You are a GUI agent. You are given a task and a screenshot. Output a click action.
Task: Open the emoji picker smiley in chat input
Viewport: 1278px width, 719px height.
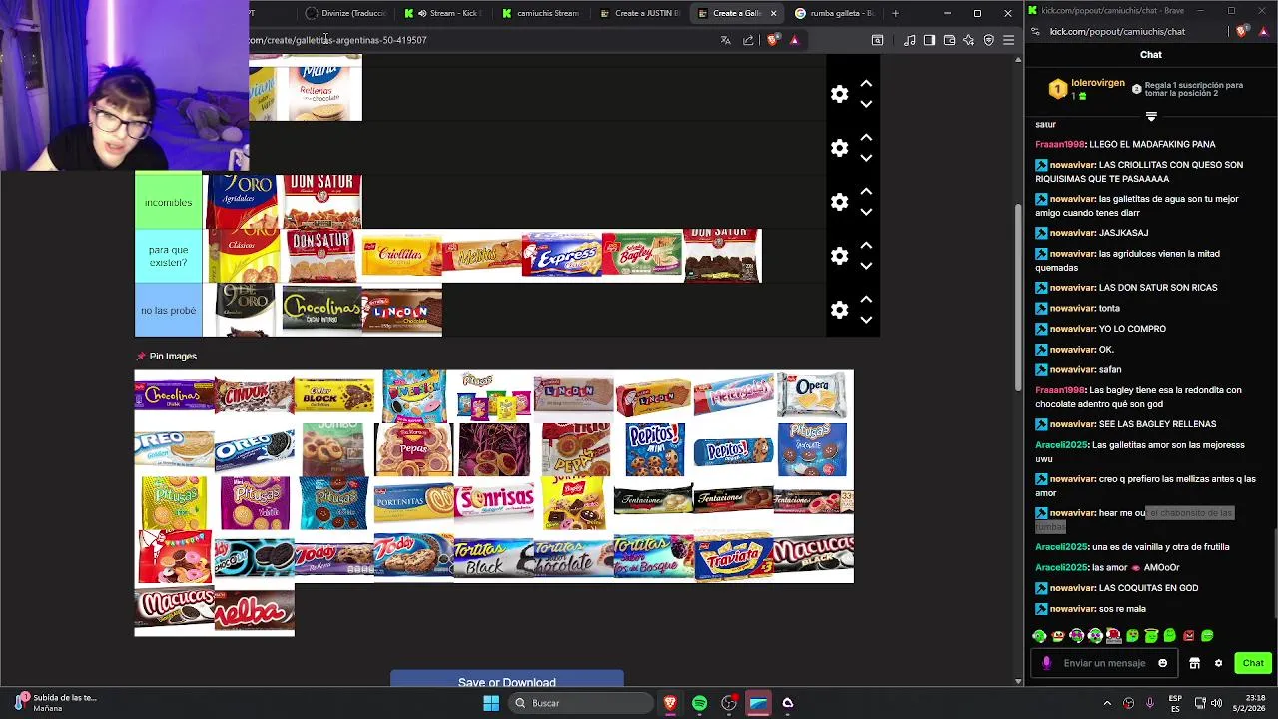coord(1162,663)
